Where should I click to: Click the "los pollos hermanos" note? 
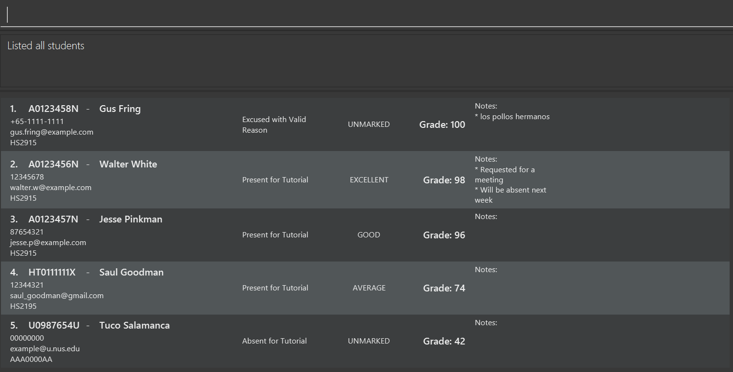[x=514, y=117]
